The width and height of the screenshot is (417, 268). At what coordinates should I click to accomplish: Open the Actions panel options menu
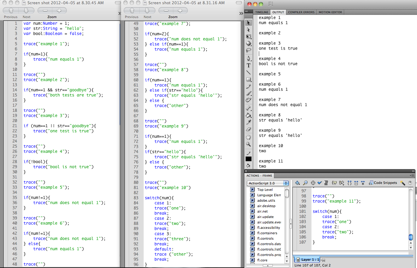412,175
